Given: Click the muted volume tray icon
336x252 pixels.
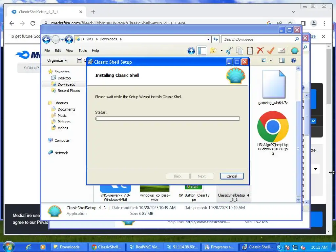Looking at the screenshot, I should [x=303, y=247].
